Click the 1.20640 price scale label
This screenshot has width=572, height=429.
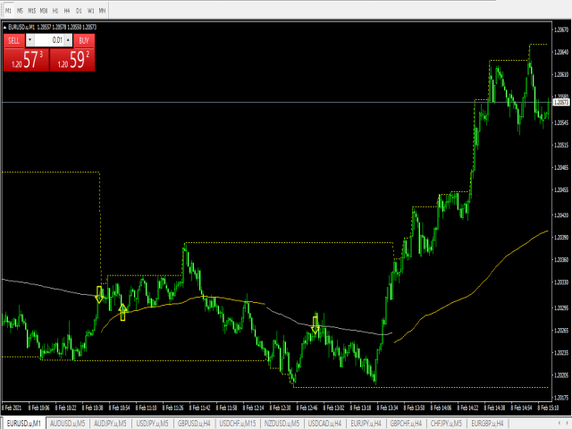pyautogui.click(x=561, y=52)
